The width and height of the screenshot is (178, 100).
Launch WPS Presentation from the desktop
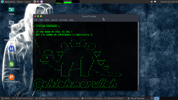point(12,79)
